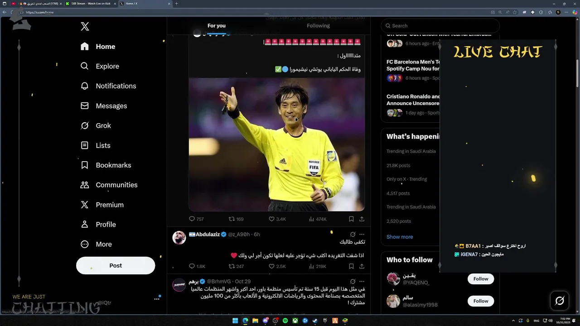Viewport: 580px width, 326px height.
Task: Open File Explorer from the taskbar
Action: point(255,321)
